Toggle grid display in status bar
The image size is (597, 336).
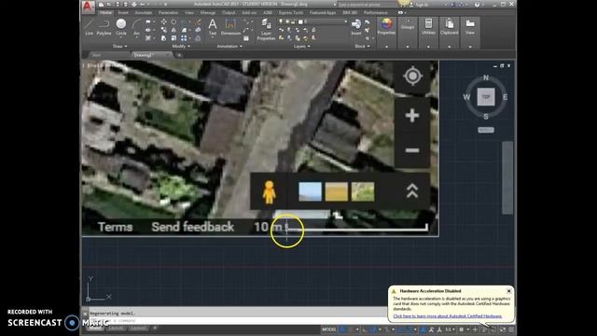pos(342,329)
